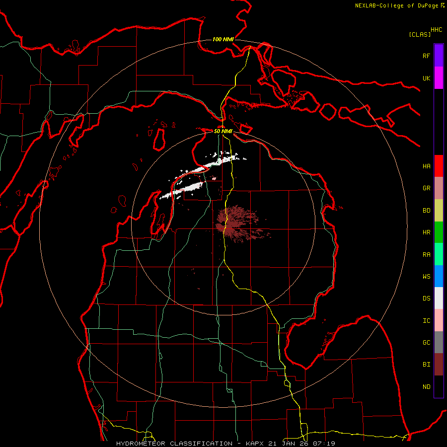
Task: Click the RF legend label
Action: [426, 56]
